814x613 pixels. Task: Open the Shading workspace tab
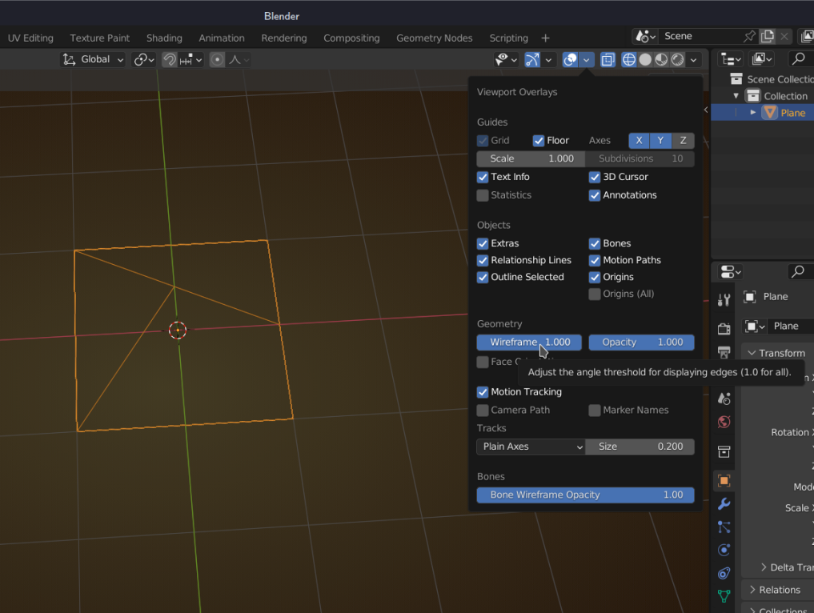(164, 38)
